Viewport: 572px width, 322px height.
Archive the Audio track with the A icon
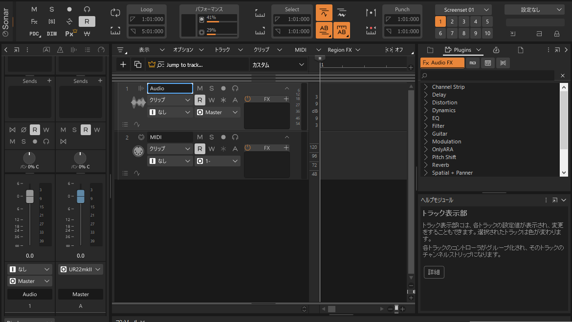tap(235, 100)
